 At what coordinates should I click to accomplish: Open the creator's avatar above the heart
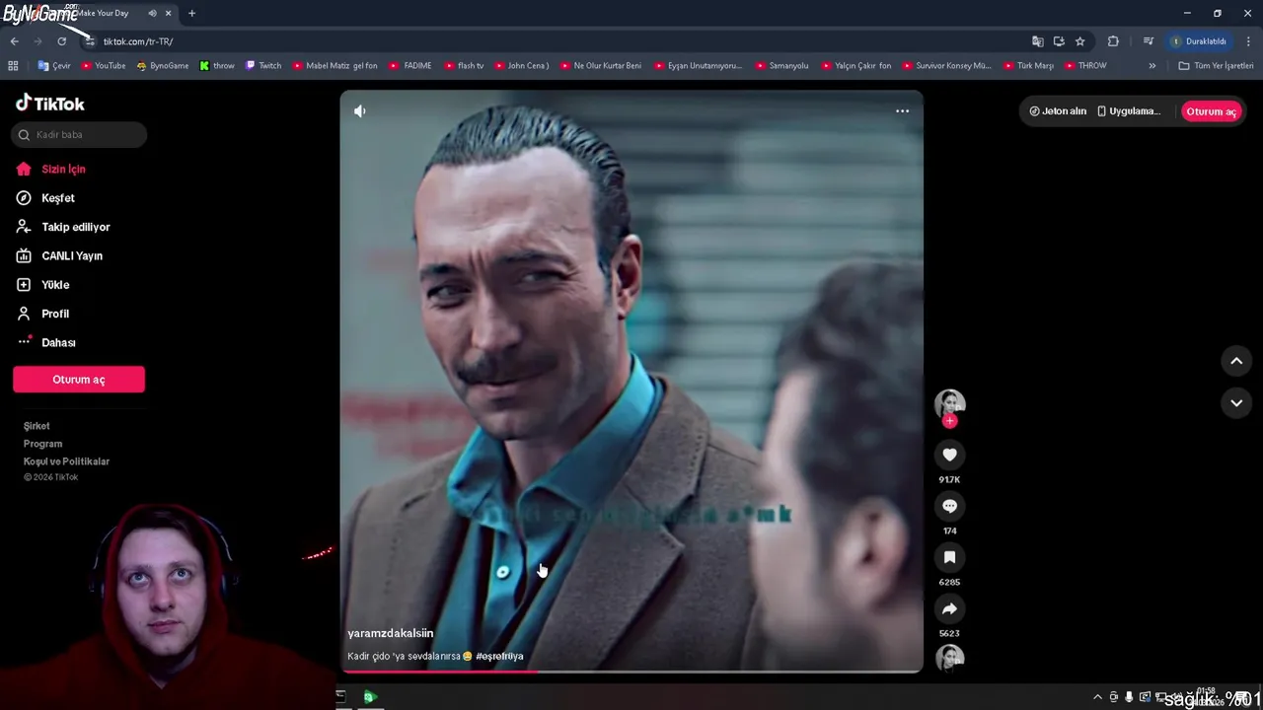949,403
